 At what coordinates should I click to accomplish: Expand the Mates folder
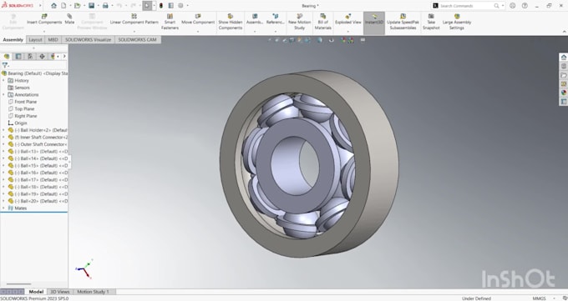click(3, 208)
